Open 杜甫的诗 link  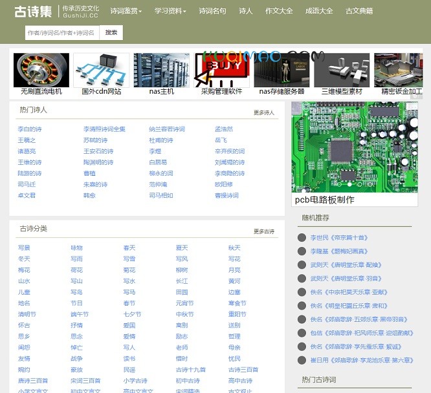(x=161, y=140)
